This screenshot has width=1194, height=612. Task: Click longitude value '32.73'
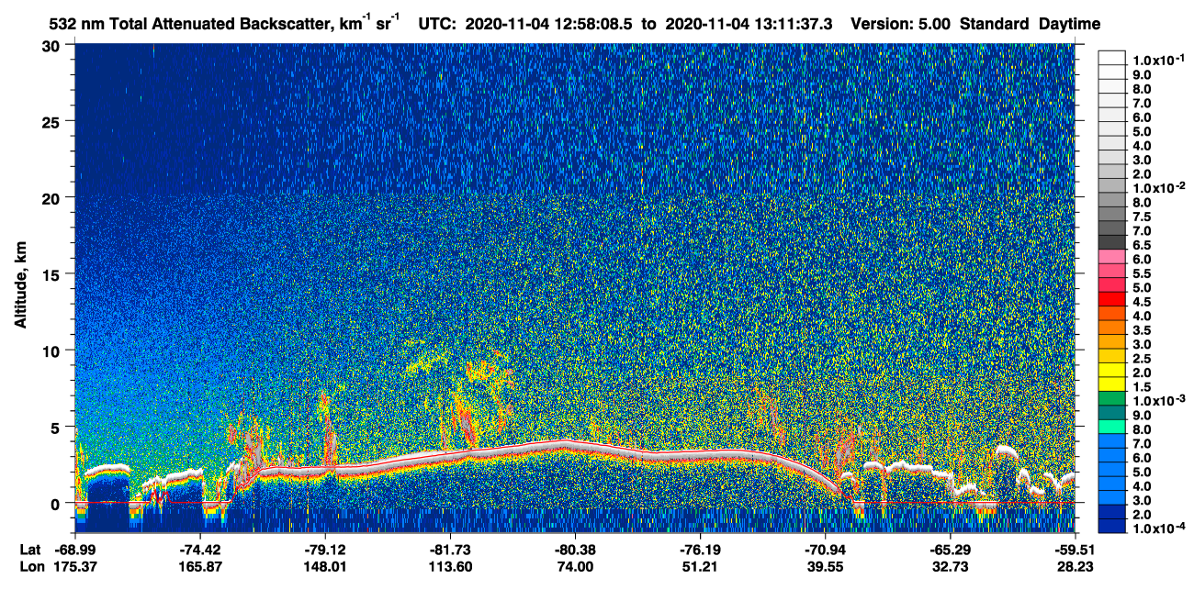pos(950,566)
